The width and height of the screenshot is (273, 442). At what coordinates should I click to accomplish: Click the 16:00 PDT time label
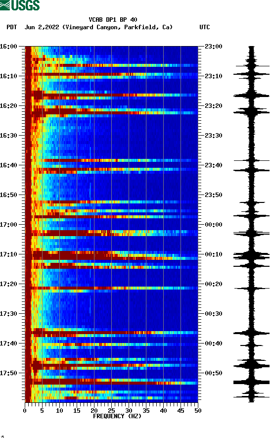coord(8,46)
